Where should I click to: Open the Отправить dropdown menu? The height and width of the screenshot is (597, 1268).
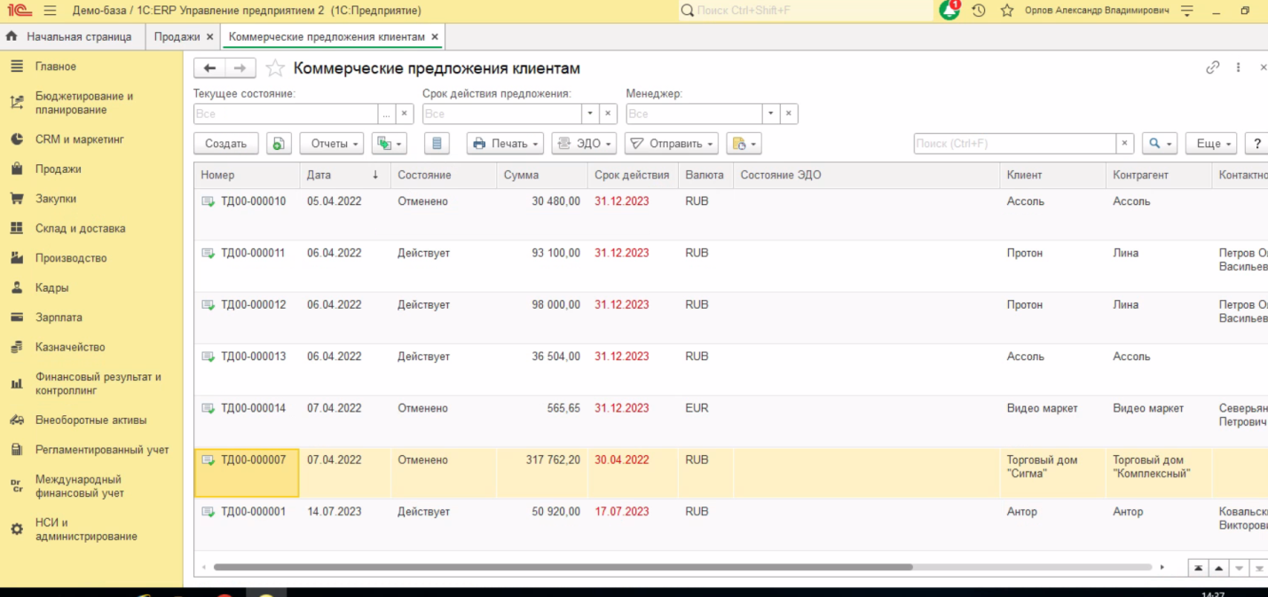[x=672, y=144]
